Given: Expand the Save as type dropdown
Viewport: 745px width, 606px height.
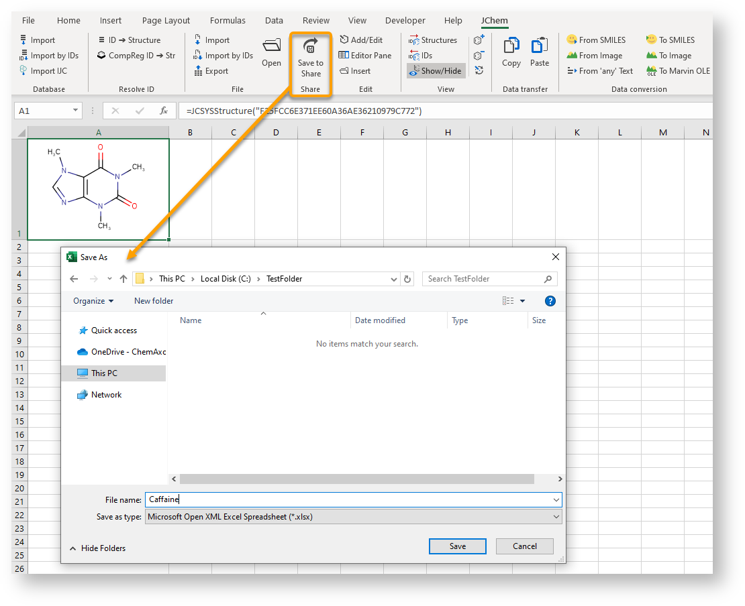Looking at the screenshot, I should 556,517.
